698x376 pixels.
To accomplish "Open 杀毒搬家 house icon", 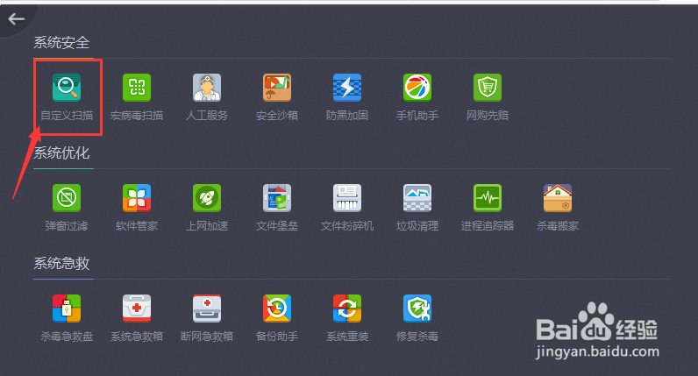I will [558, 198].
